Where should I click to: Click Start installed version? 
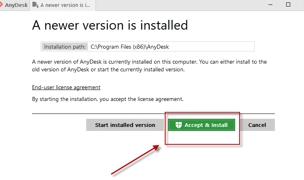[x=125, y=125]
